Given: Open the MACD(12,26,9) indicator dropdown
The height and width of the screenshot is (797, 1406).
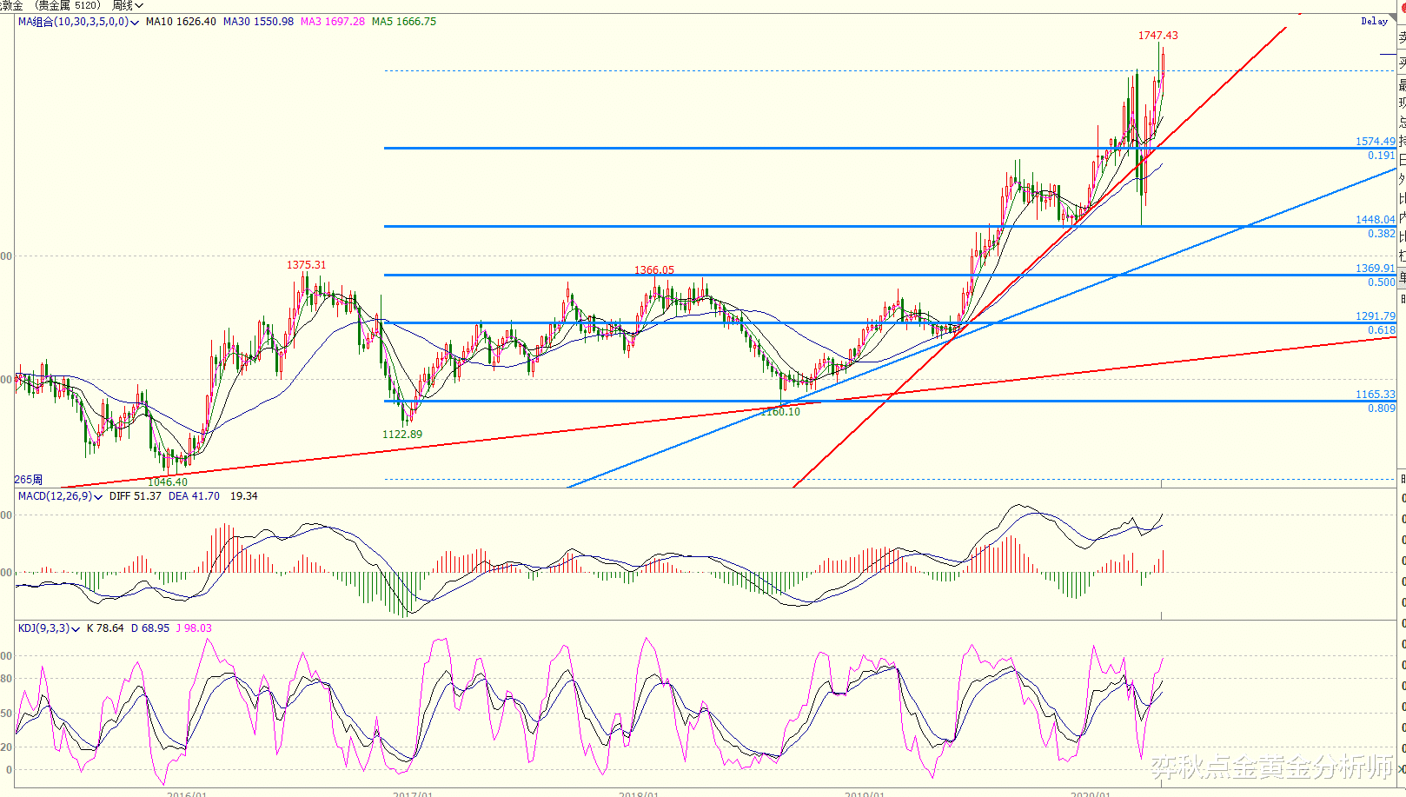Looking at the screenshot, I should pyautogui.click(x=60, y=496).
